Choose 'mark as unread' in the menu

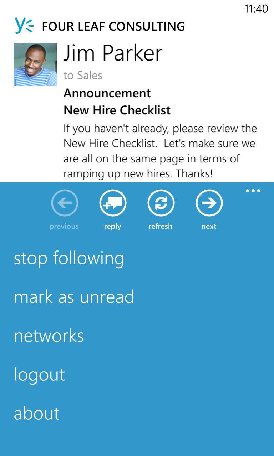[x=73, y=296]
